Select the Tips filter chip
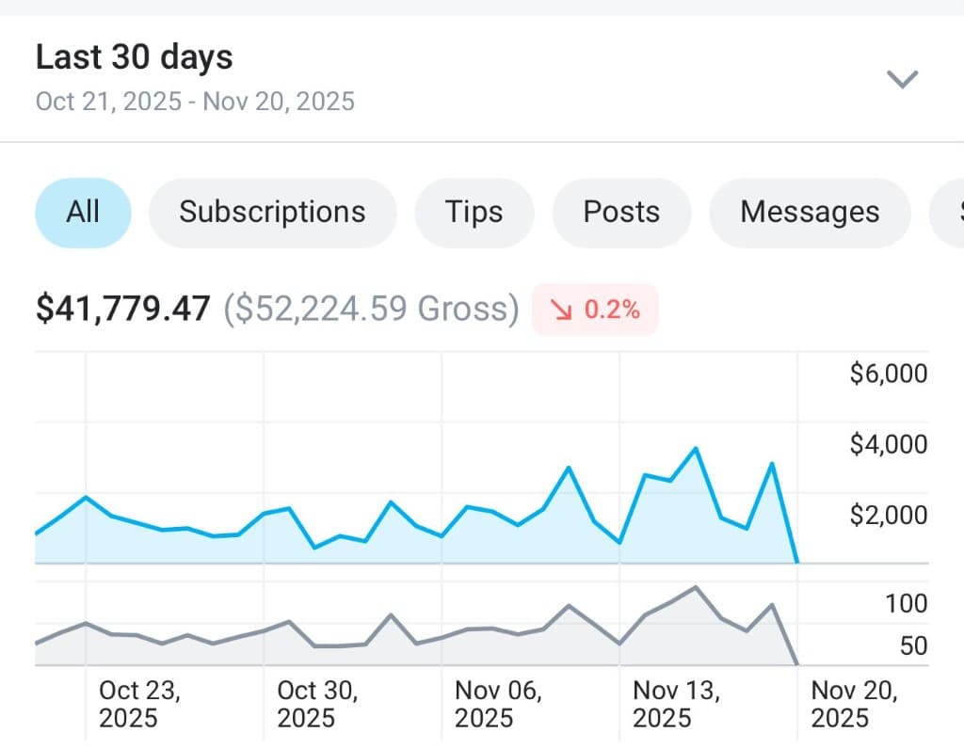Image resolution: width=964 pixels, height=748 pixels. 474,212
